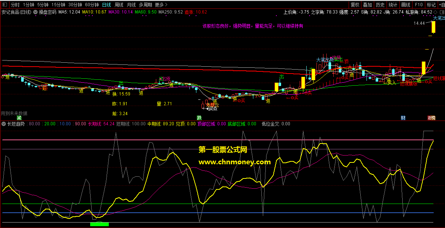Click the 量: 2.71 volume label

coord(164,104)
